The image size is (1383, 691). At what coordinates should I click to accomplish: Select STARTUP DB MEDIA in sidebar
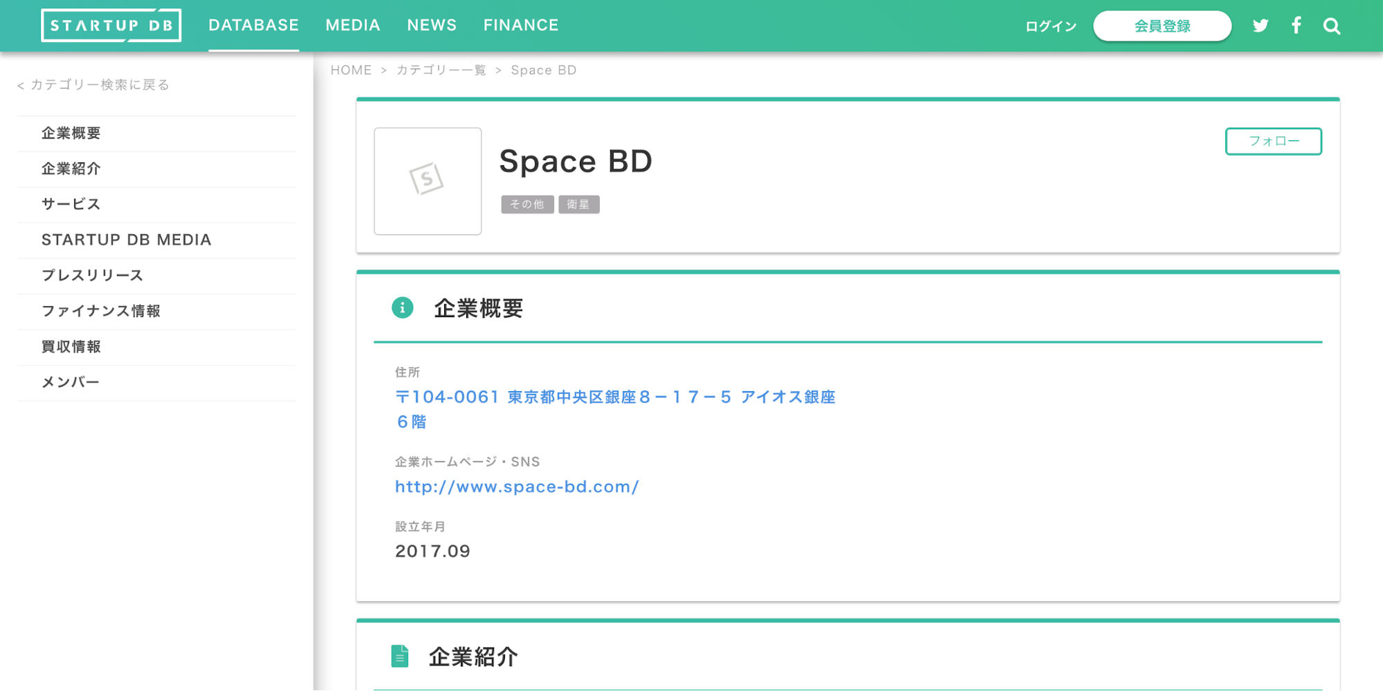[156, 240]
